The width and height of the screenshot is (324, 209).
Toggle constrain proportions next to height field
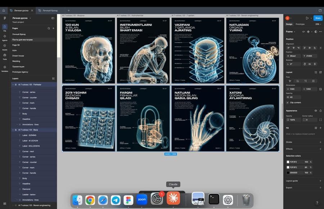pyautogui.click(x=320, y=89)
